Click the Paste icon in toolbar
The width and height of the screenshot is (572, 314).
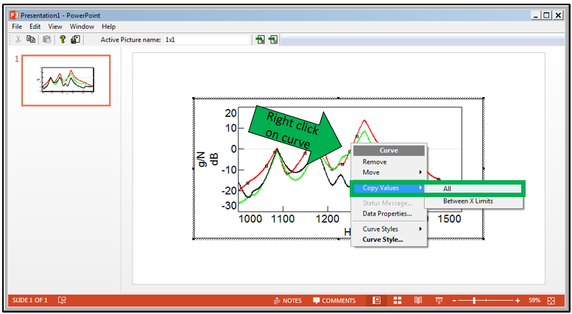click(x=47, y=40)
